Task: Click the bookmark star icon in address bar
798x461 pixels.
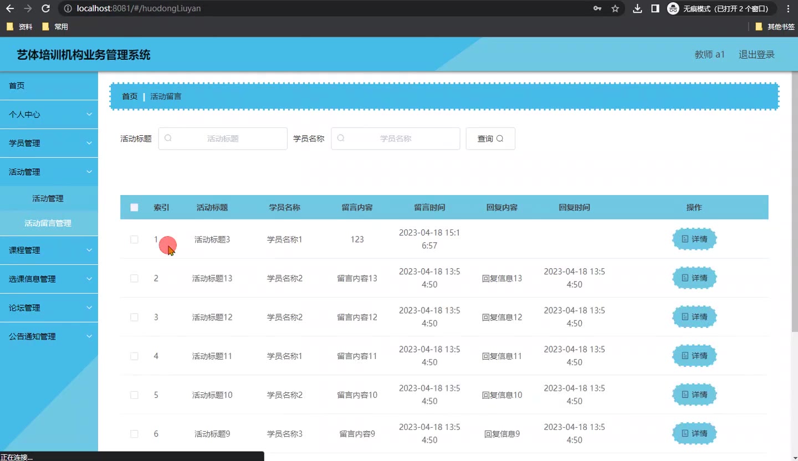Action: tap(615, 8)
